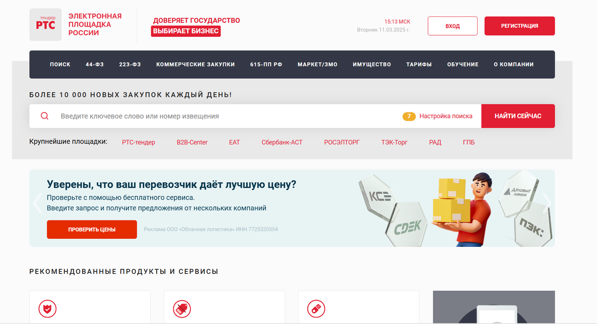Click the ВЫБИРАЕТ БИЗНЕС red slogan badge

click(x=186, y=31)
